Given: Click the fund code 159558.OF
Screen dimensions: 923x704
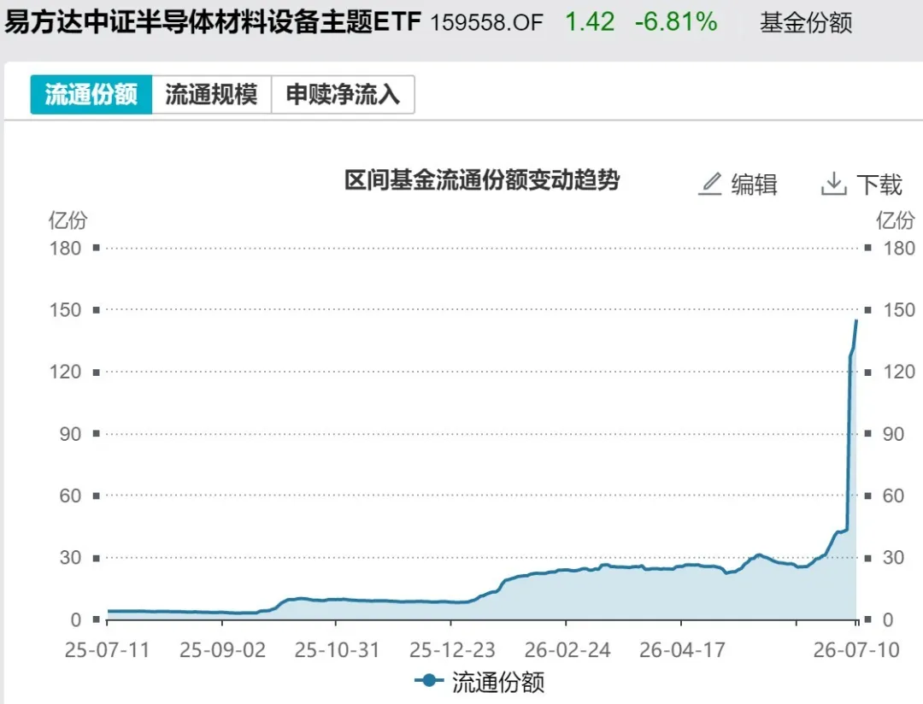Looking at the screenshot, I should (x=487, y=23).
